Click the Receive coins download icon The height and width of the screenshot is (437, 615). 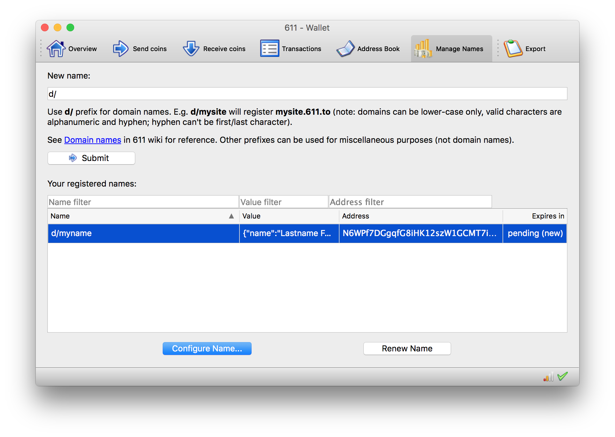191,49
